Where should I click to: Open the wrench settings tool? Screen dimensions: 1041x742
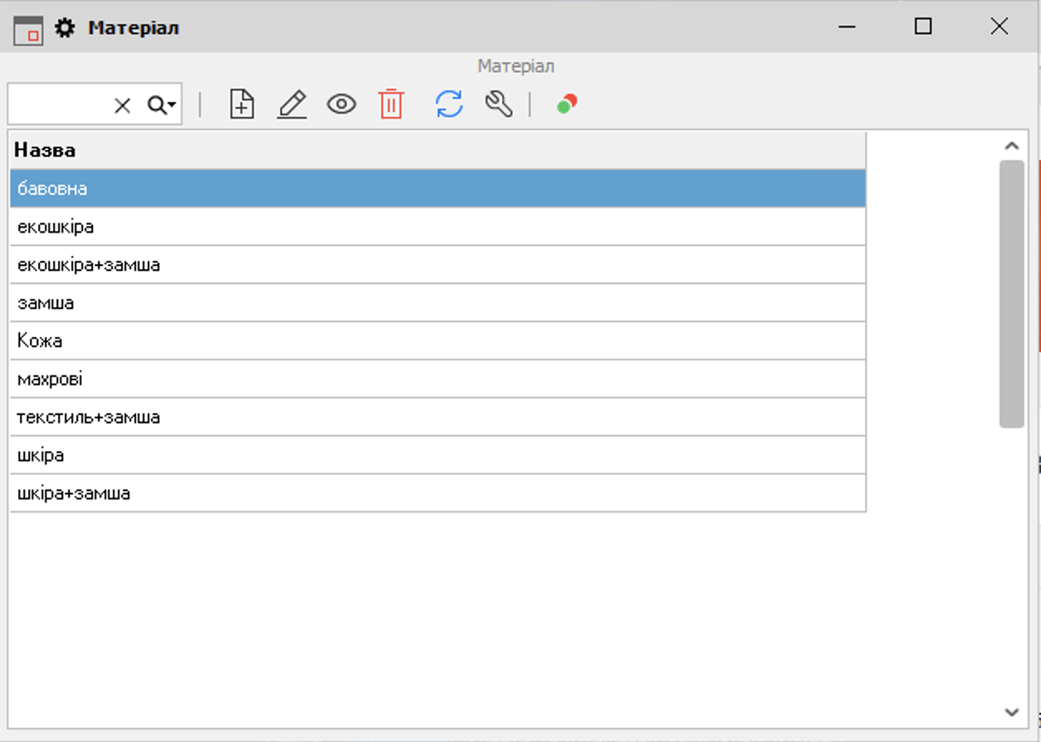click(x=499, y=104)
